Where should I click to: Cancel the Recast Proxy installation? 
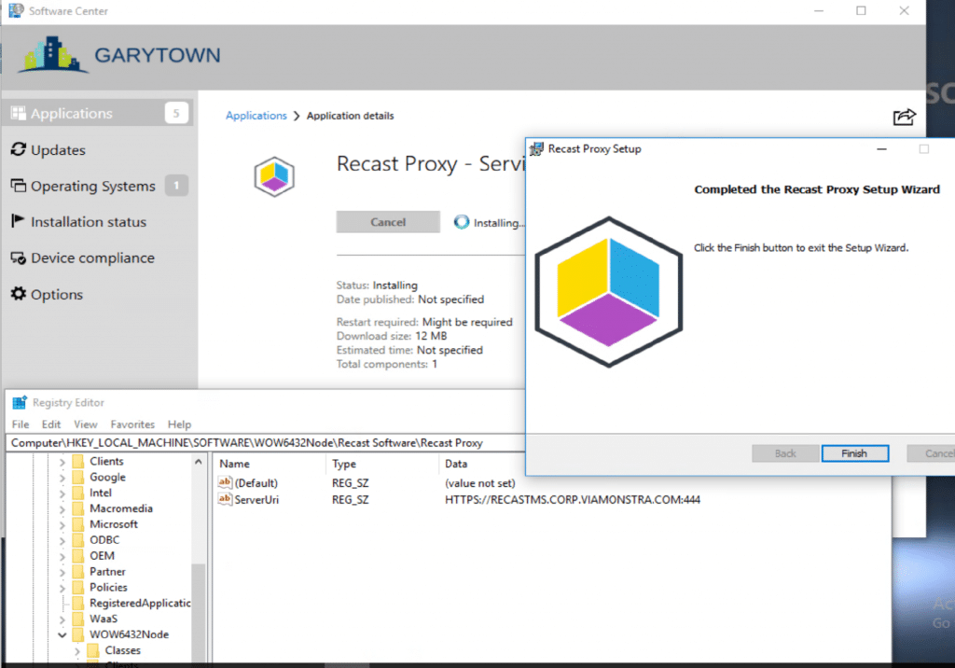(x=387, y=222)
